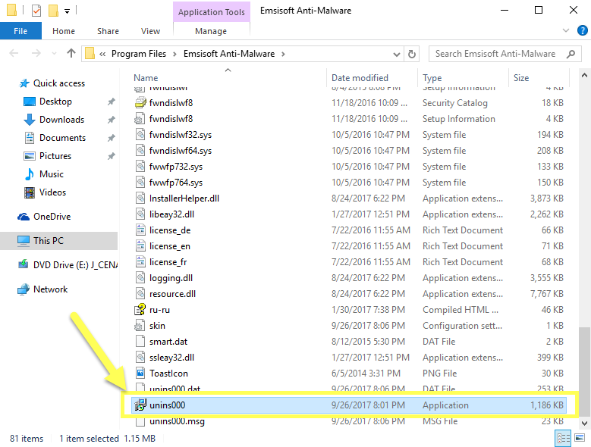
Task: Select the fwndislwf64.sys file icon
Action: point(140,150)
